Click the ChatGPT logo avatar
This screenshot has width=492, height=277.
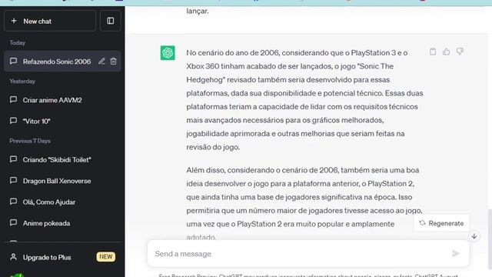coord(168,53)
